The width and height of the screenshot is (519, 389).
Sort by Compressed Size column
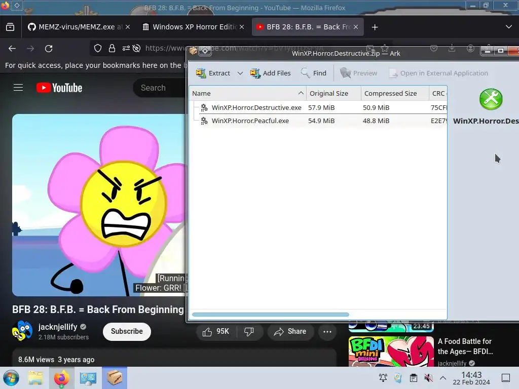coord(395,93)
